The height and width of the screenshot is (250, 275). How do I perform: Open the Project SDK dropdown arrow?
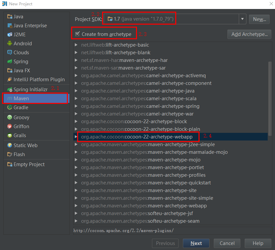click(x=242, y=19)
